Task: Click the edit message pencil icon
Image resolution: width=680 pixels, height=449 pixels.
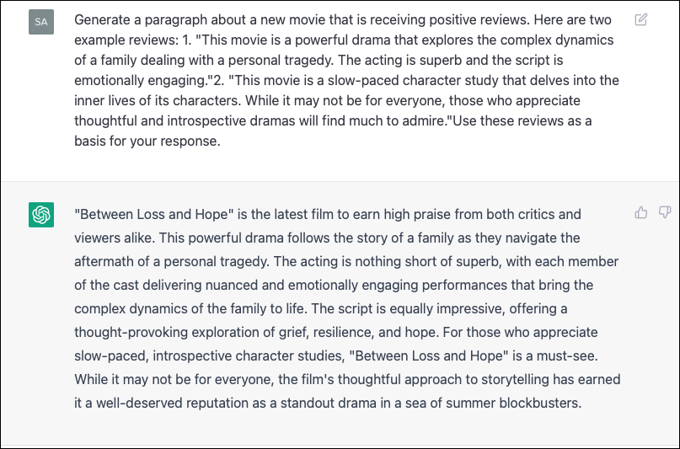Action: click(641, 19)
